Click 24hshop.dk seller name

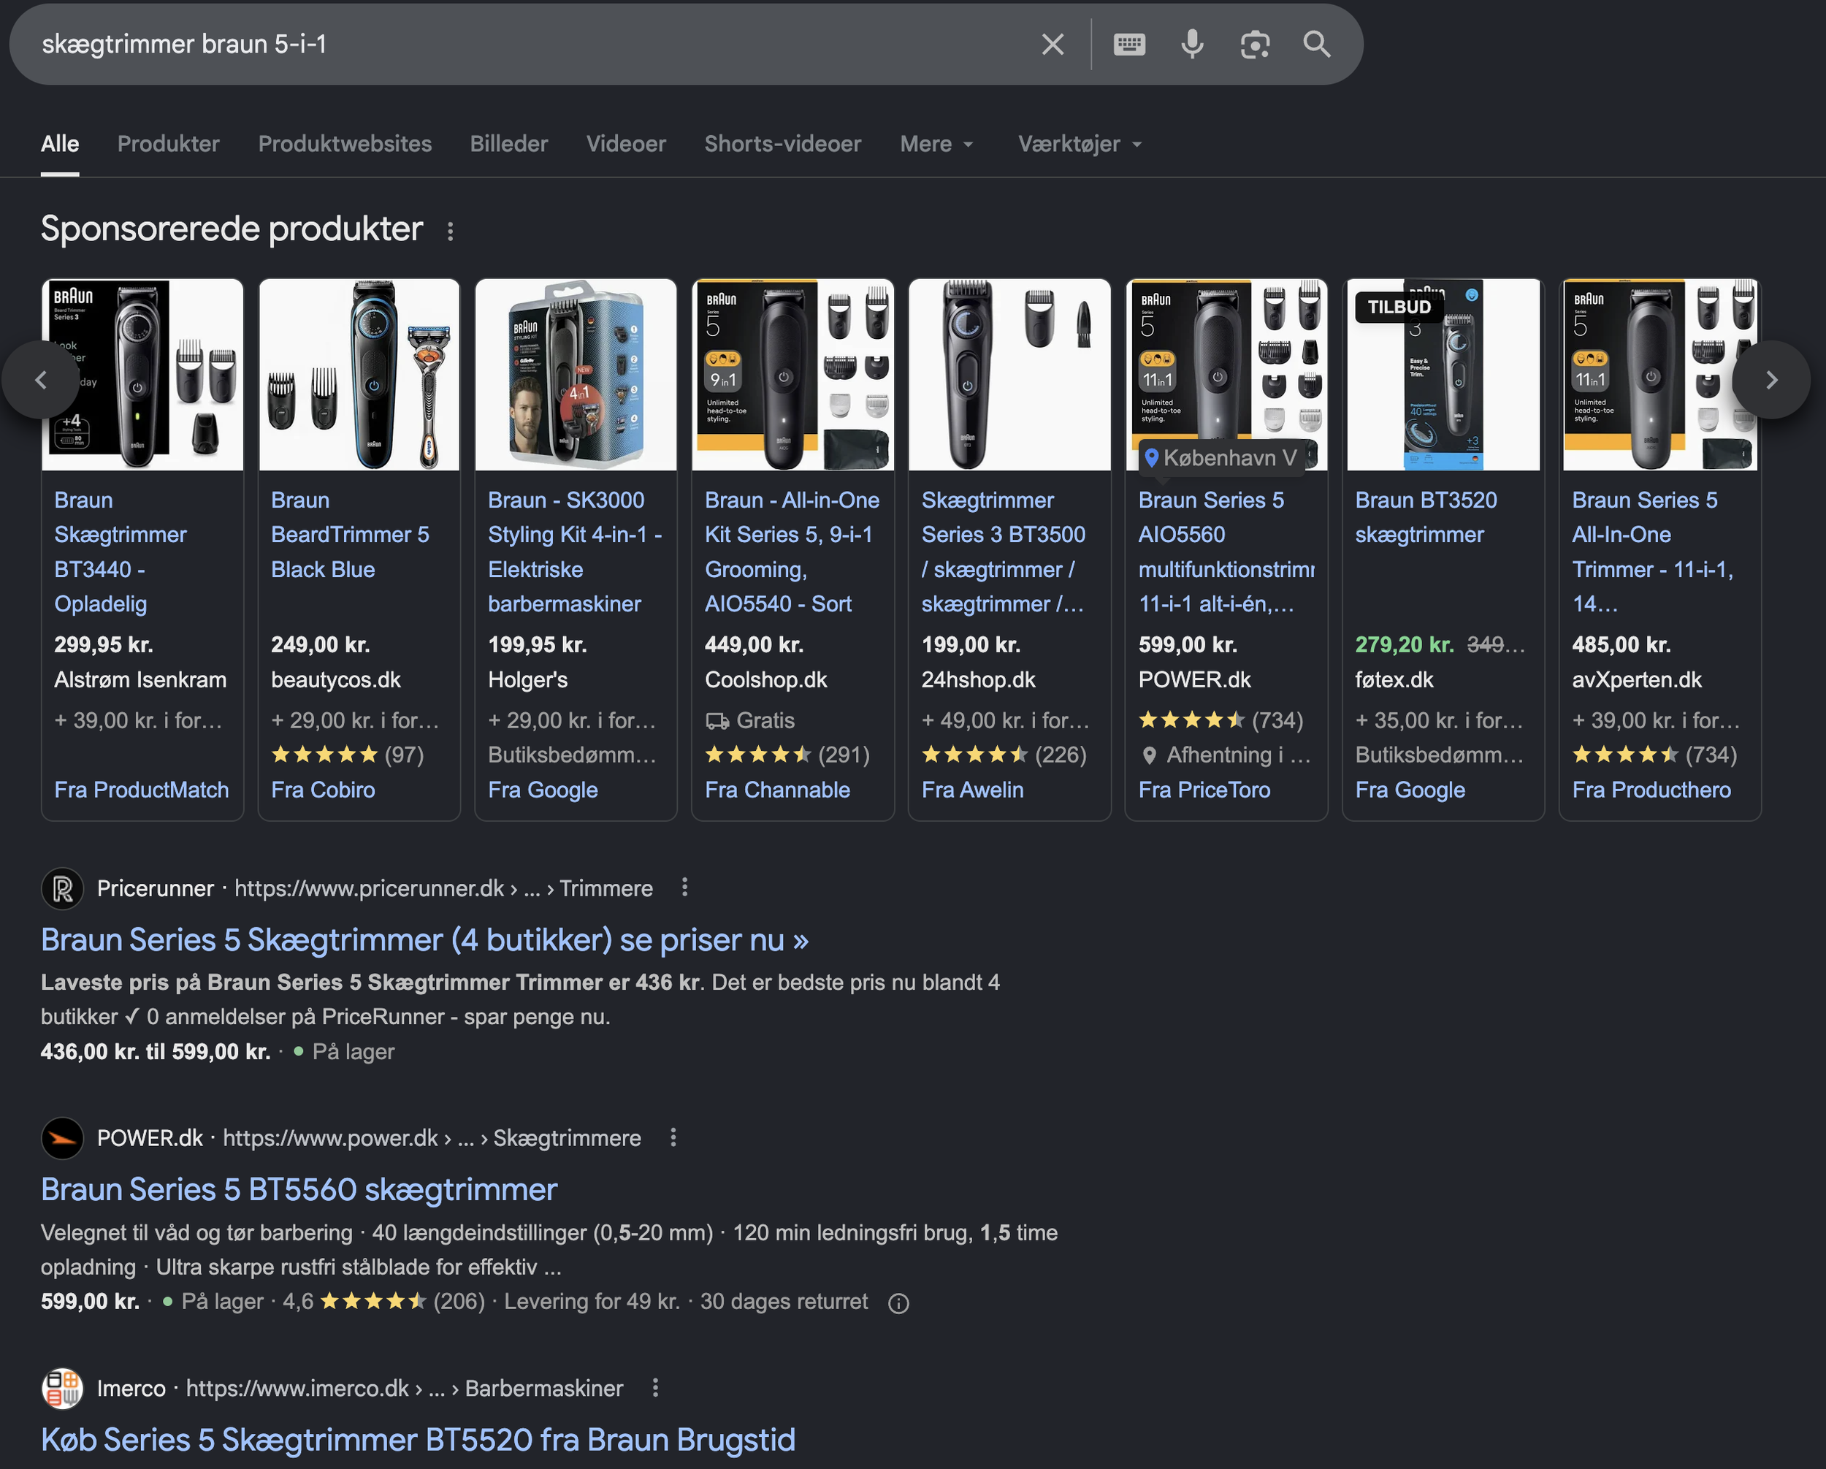978,679
